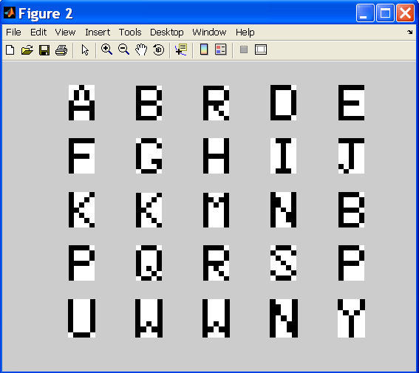Activate the Data Cursor tool
The height and width of the screenshot is (373, 419).
pos(181,49)
